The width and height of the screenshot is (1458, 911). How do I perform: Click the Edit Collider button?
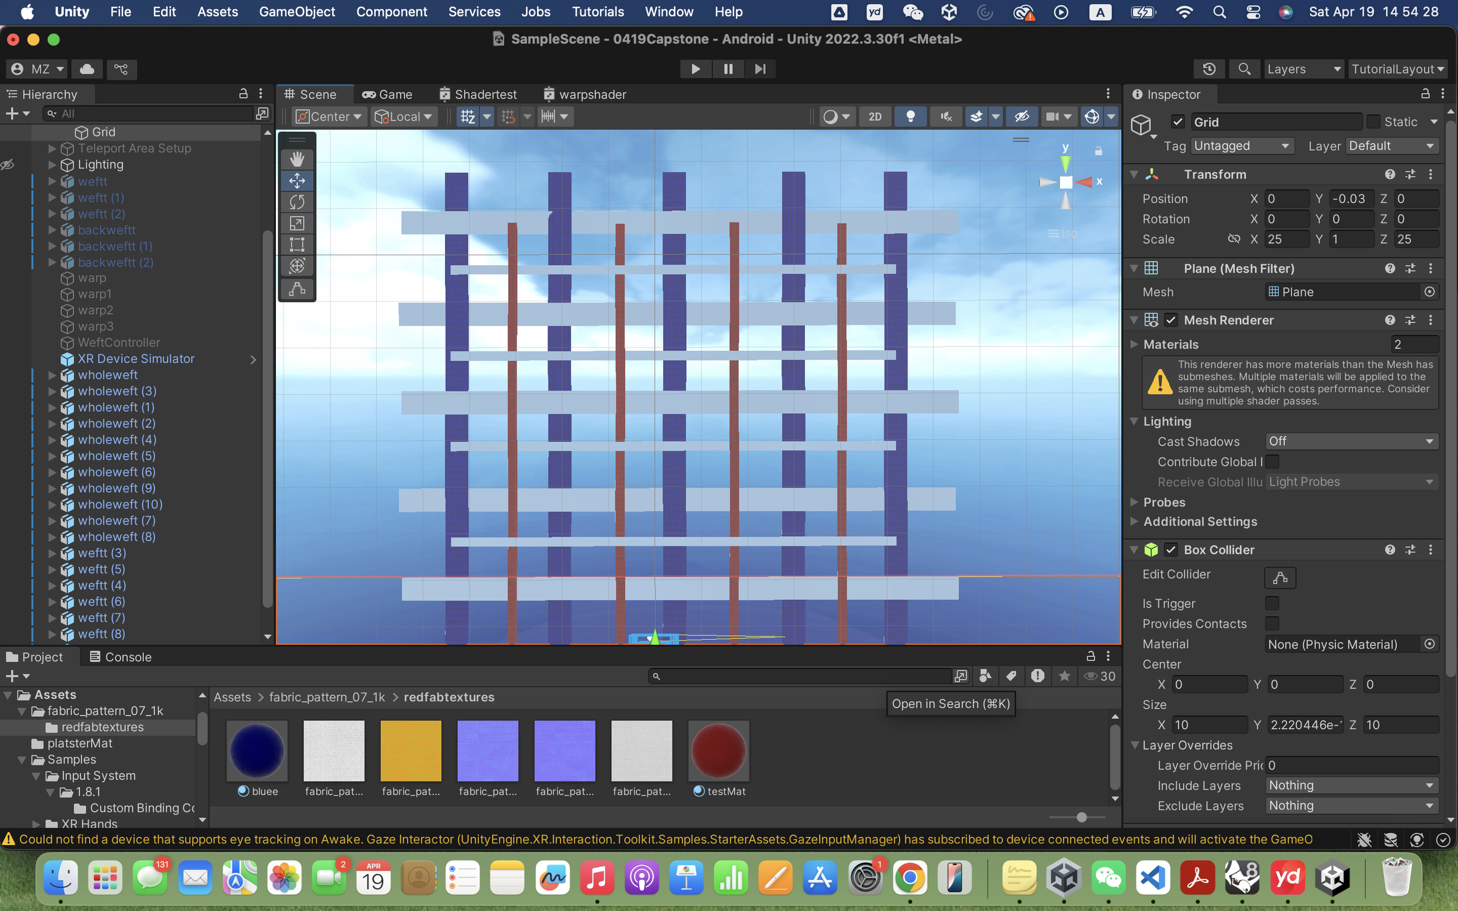[1280, 577]
